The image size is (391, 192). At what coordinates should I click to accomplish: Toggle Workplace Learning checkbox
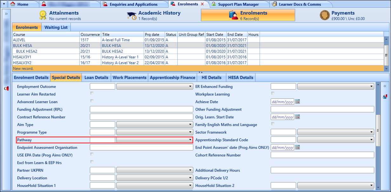point(273,93)
